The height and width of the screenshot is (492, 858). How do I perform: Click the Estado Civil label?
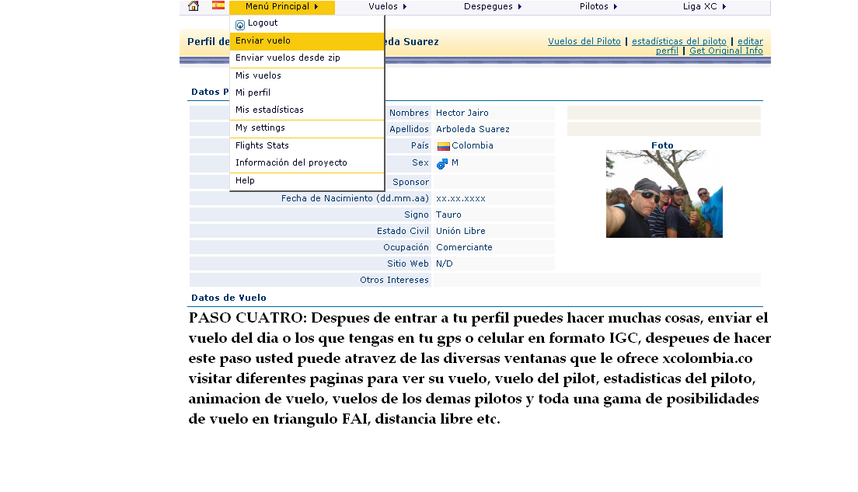pyautogui.click(x=403, y=232)
